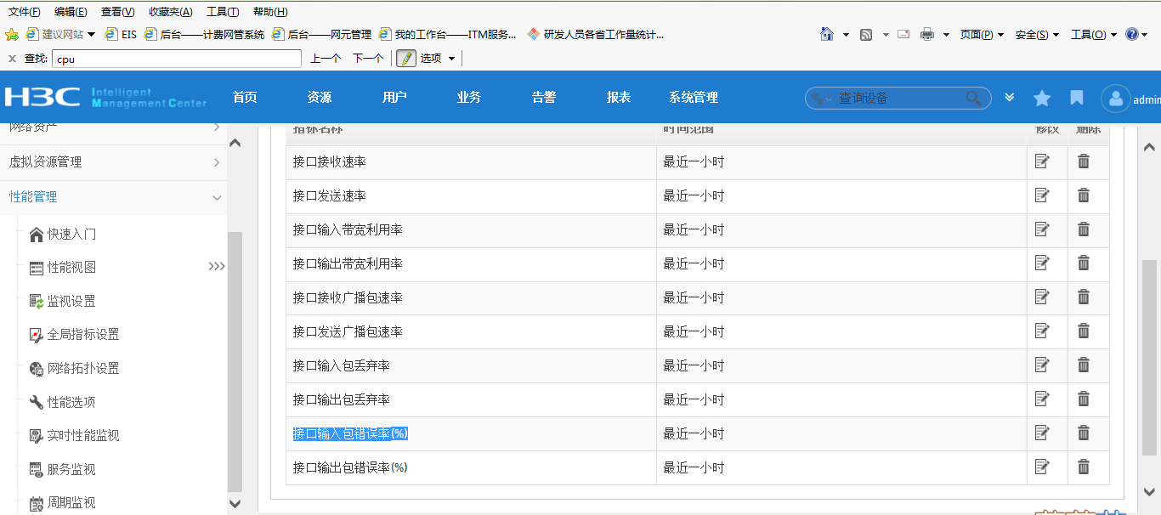
Task: Open browser home page icon
Action: click(826, 35)
